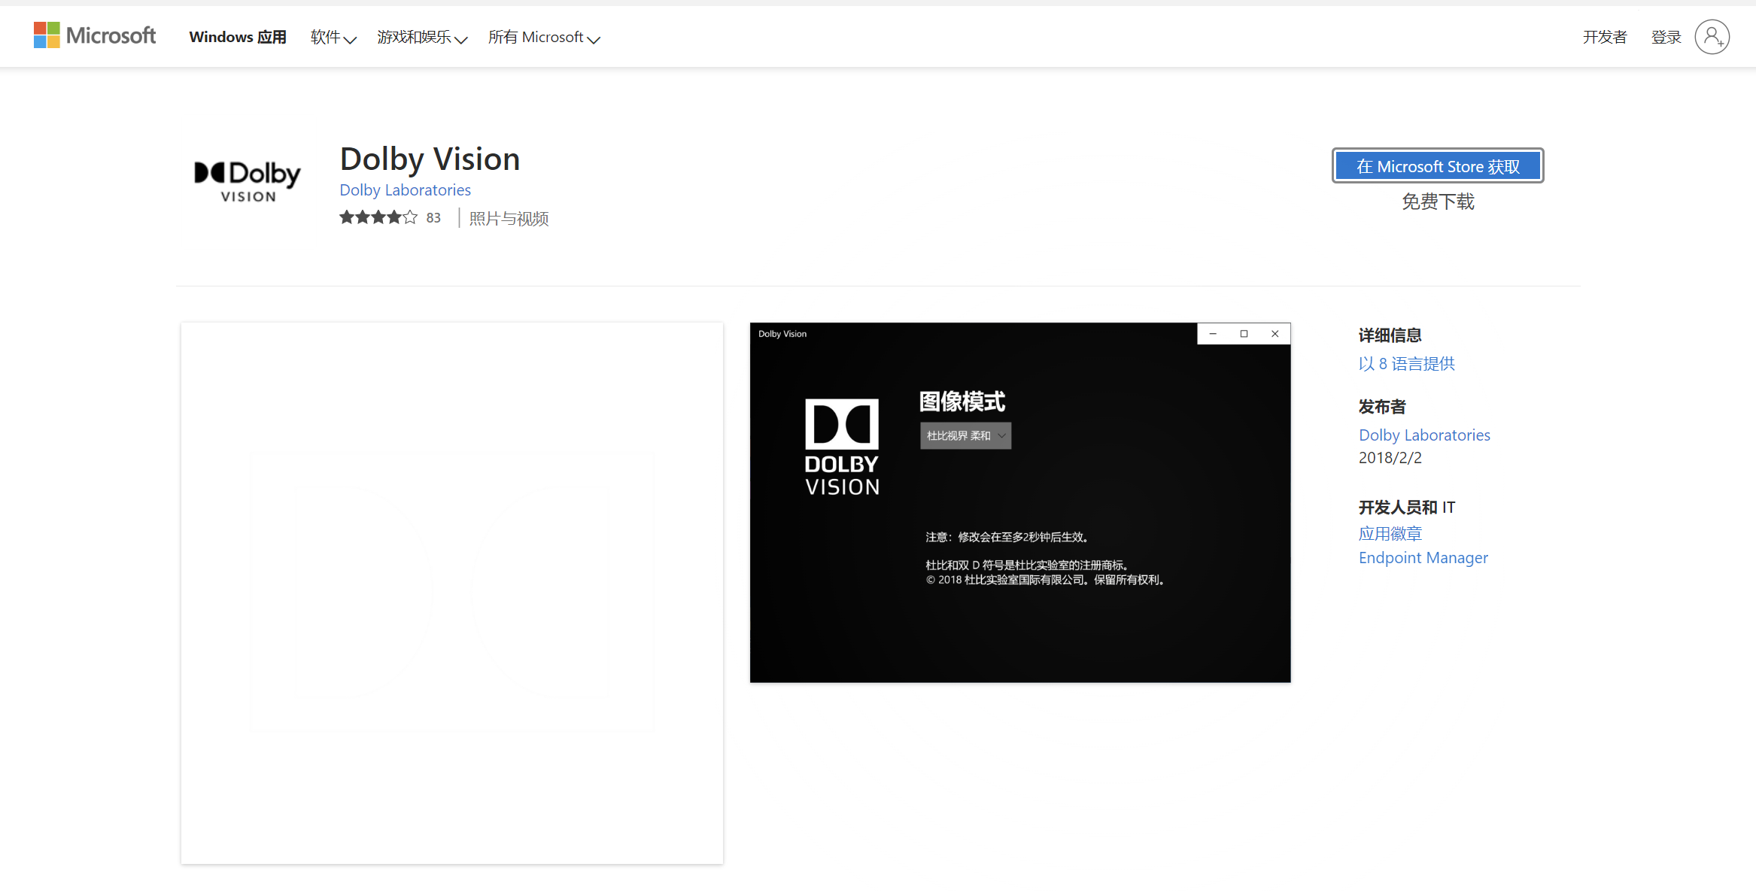The height and width of the screenshot is (891, 1756).
Task: Click the Microsoft logo
Action: tap(95, 35)
